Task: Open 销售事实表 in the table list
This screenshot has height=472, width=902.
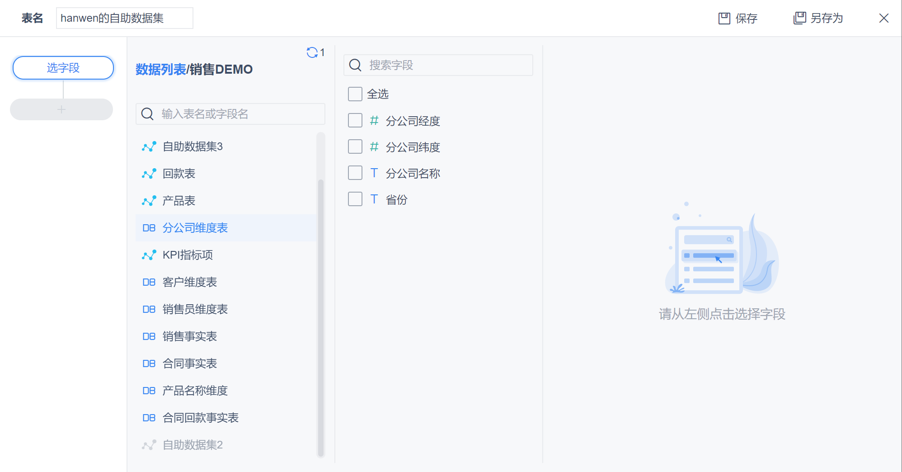Action: pos(190,336)
